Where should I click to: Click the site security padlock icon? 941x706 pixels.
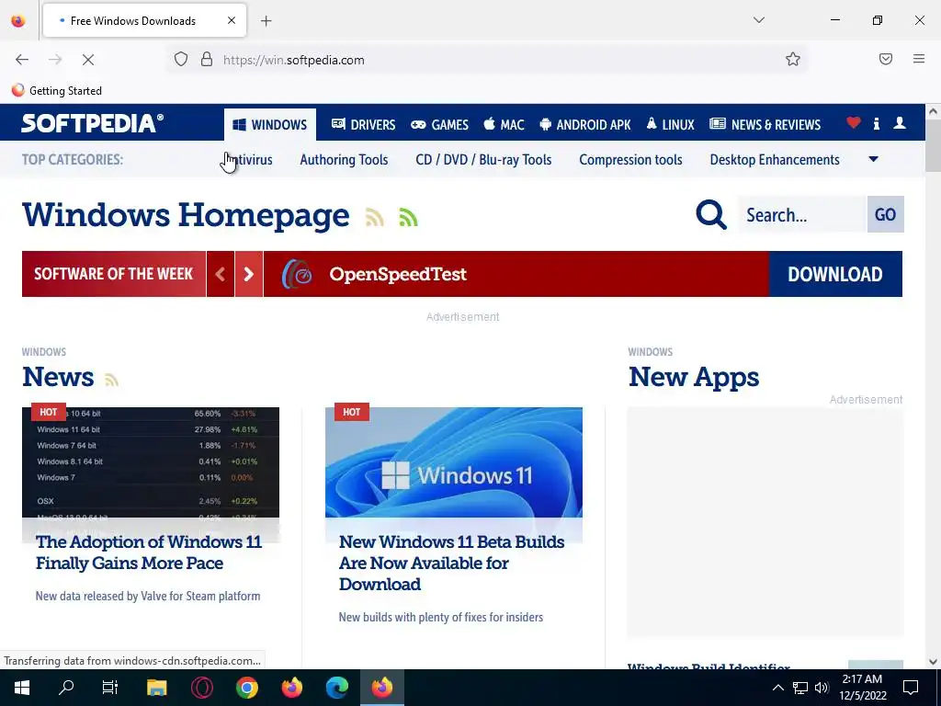tap(207, 60)
